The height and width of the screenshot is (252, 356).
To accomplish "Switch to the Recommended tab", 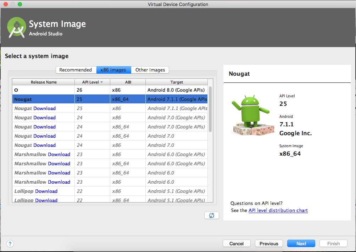I will (76, 70).
